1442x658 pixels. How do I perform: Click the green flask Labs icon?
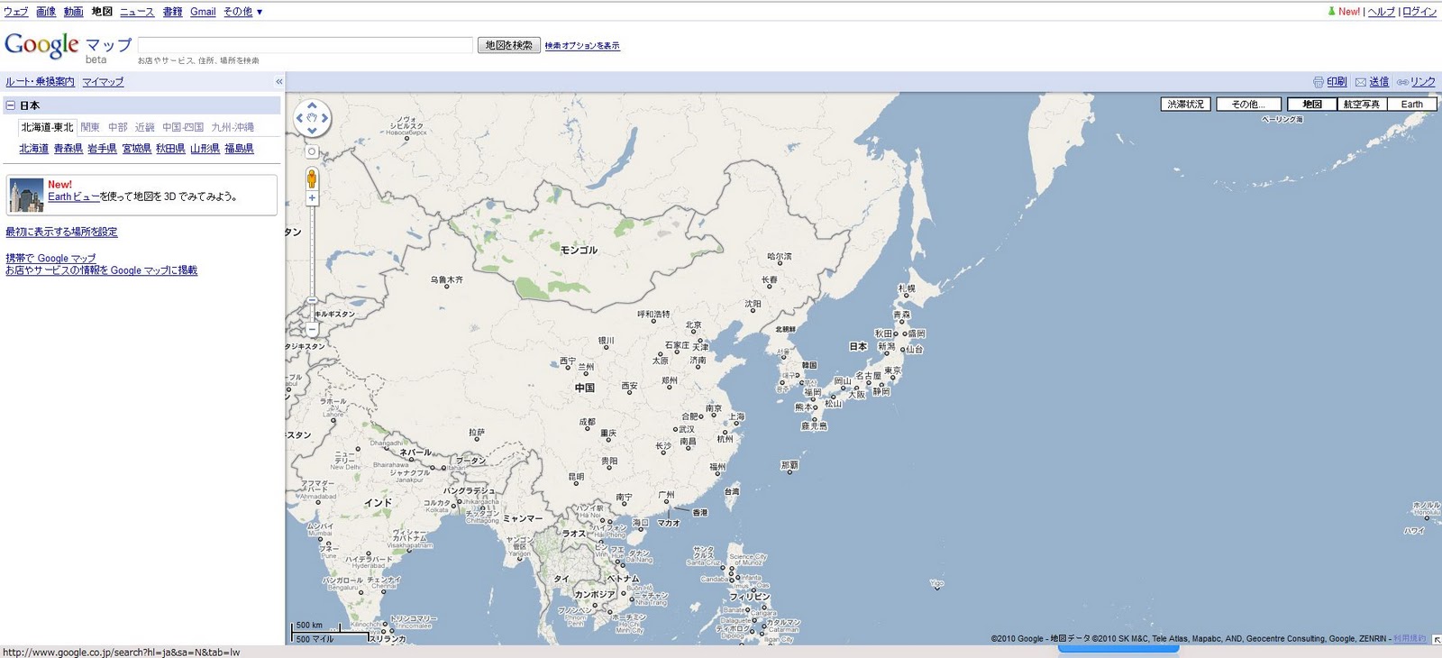[x=1331, y=12]
